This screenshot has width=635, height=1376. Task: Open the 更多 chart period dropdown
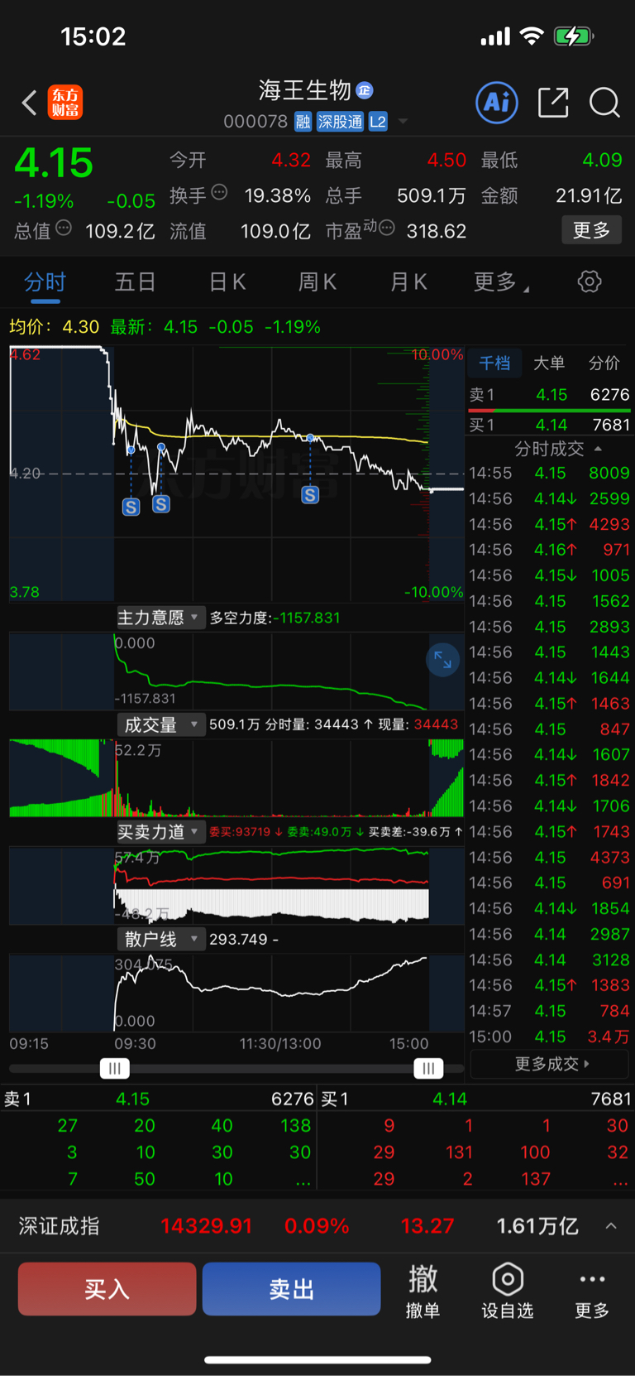tap(501, 282)
